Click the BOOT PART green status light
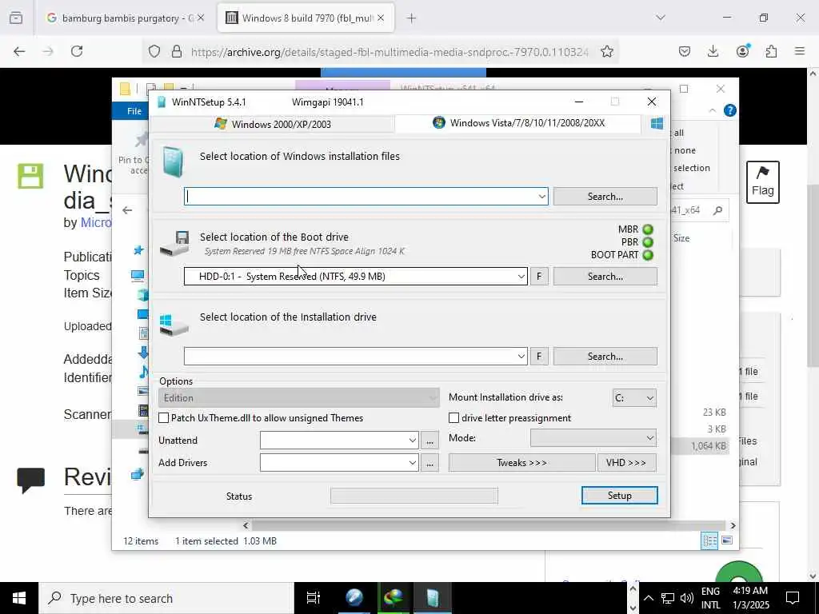Viewport: 819px width, 614px height. (648, 255)
